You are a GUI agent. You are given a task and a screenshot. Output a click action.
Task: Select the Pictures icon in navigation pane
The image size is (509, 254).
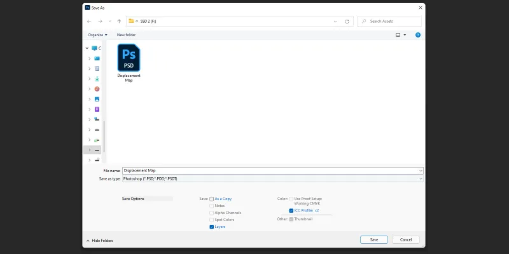97,99
